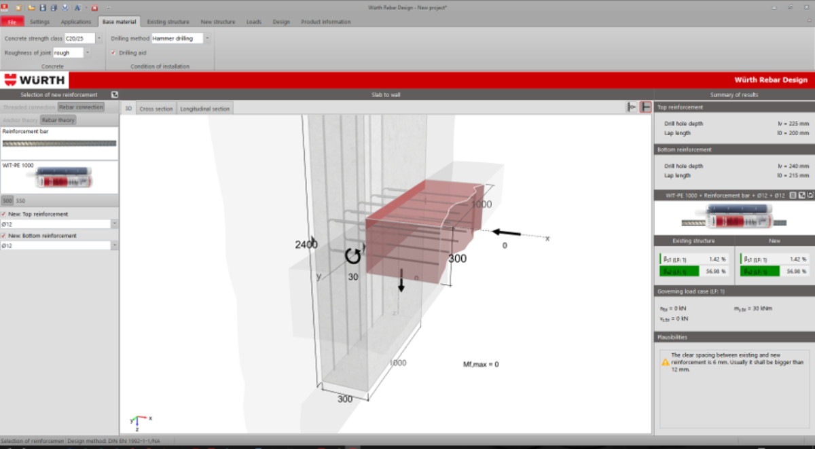Open Bottom reinforcement diameter dropdown
Screen dimensions: 815x449
click(x=114, y=245)
